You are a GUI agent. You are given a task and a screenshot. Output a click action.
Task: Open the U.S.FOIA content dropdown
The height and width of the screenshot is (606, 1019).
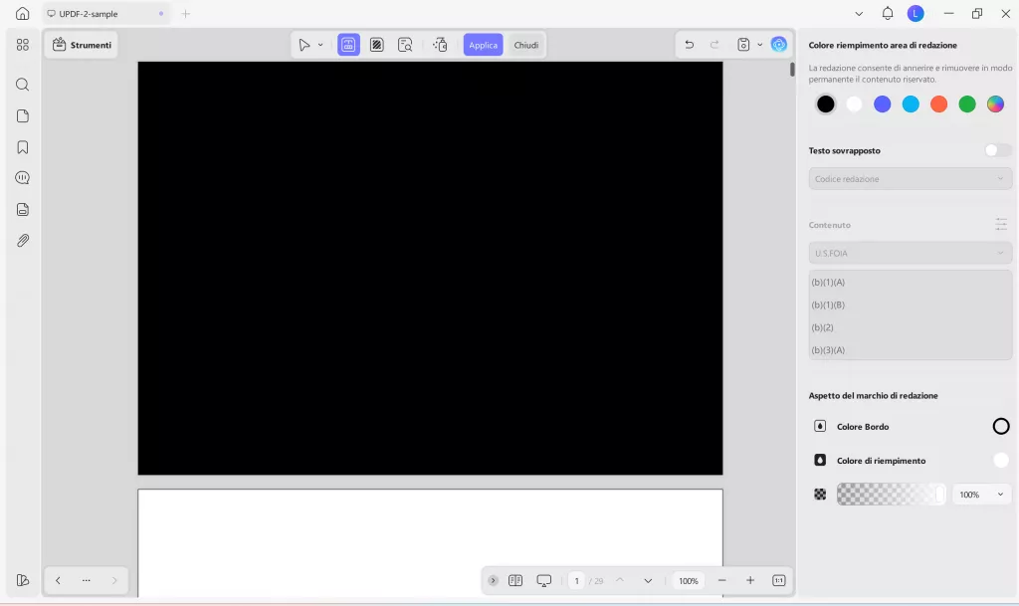(909, 253)
